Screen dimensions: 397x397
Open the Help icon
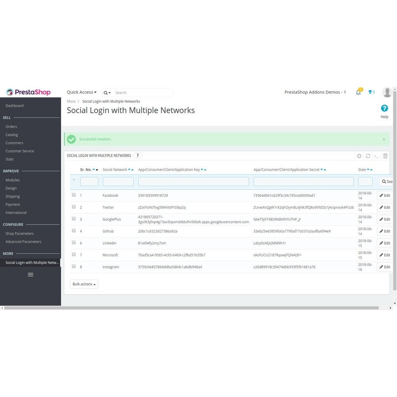384,108
